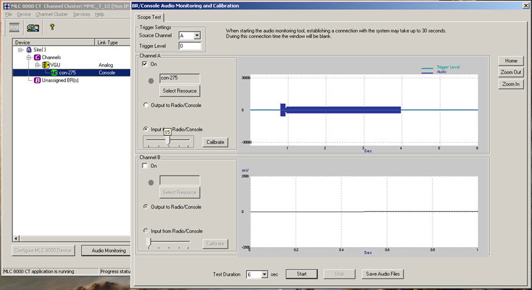Enable the Channel B On checkbox
The height and width of the screenshot is (290, 532).
(146, 165)
